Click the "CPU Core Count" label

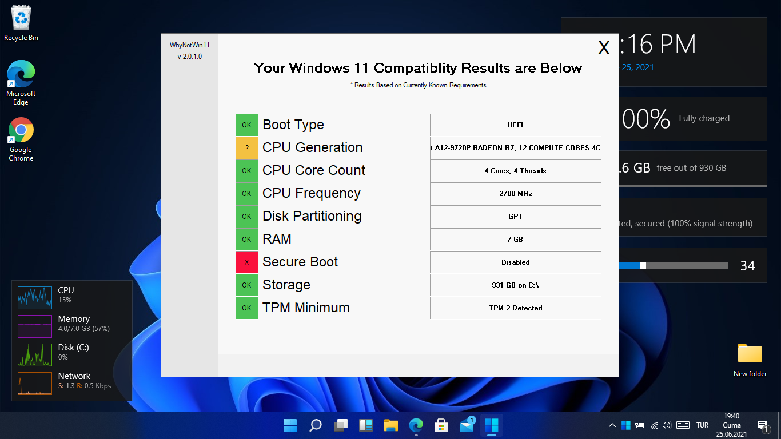(314, 170)
